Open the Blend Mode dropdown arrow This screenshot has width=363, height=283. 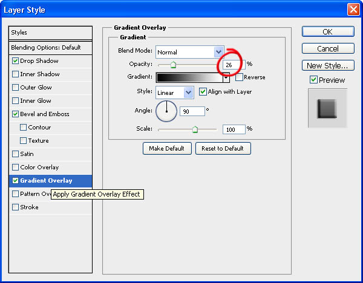218,52
